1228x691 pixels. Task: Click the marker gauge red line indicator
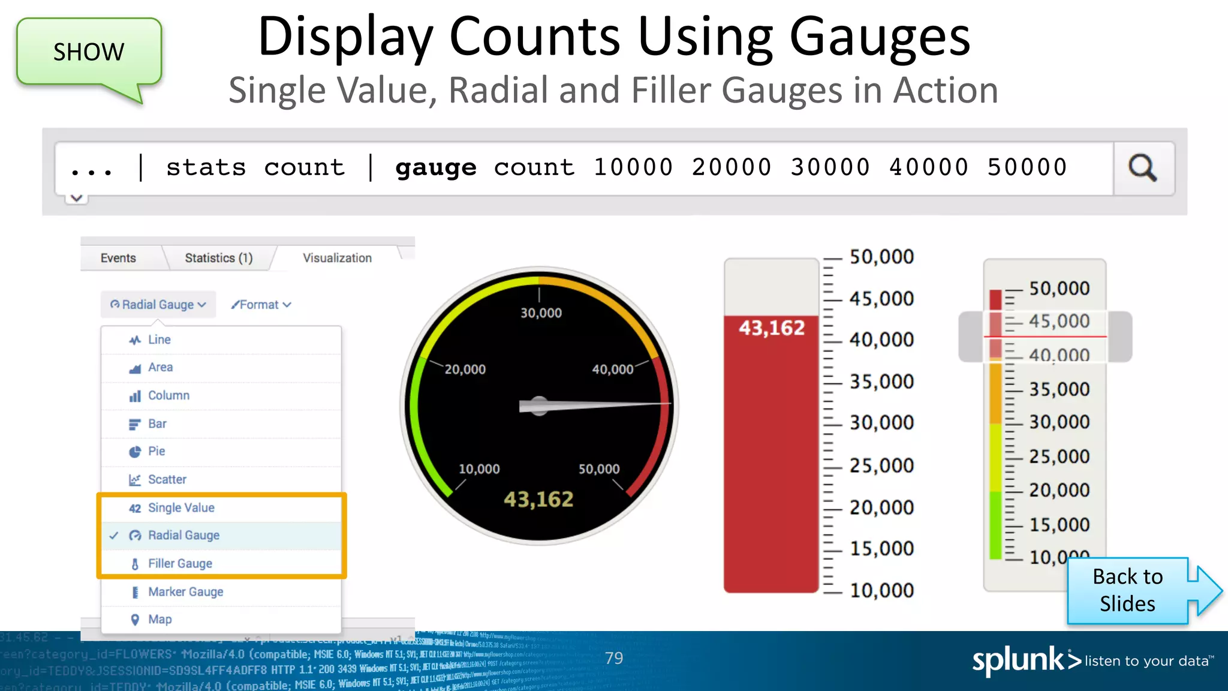pyautogui.click(x=1046, y=337)
